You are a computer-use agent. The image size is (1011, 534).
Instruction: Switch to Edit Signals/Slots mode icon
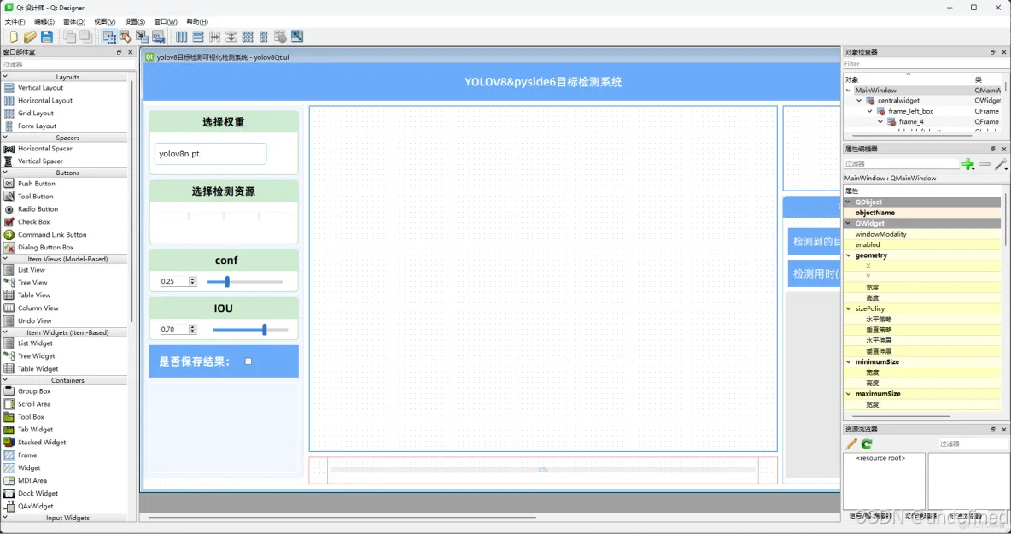coord(126,37)
